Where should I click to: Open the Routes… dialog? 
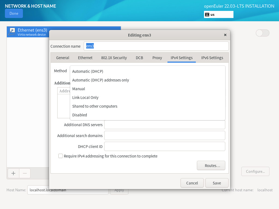point(211,165)
